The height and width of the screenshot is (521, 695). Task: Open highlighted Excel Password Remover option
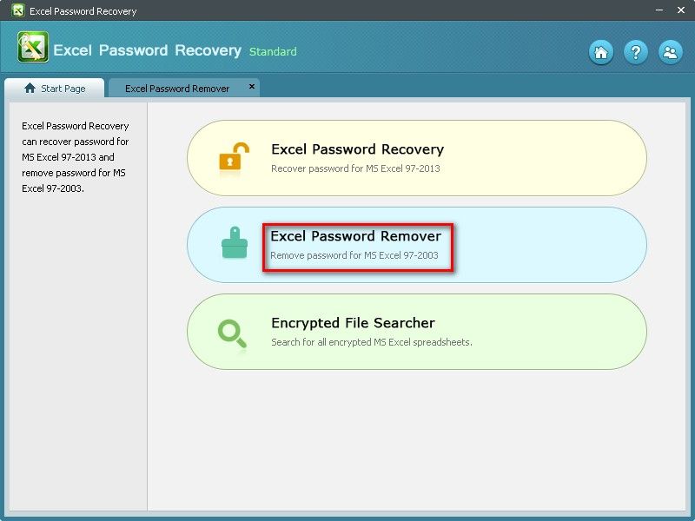point(417,245)
